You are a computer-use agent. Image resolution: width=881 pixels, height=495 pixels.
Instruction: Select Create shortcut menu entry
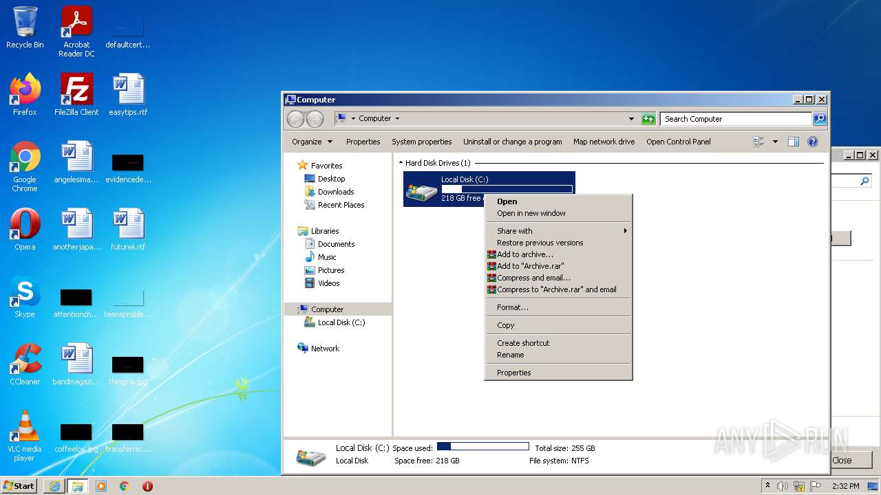[558, 343]
